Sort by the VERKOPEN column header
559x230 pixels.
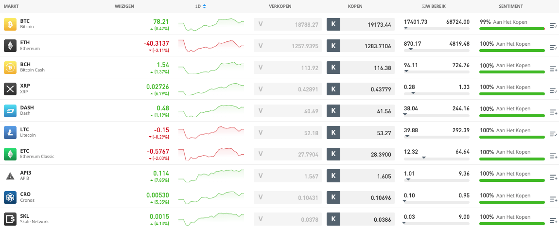280,6
